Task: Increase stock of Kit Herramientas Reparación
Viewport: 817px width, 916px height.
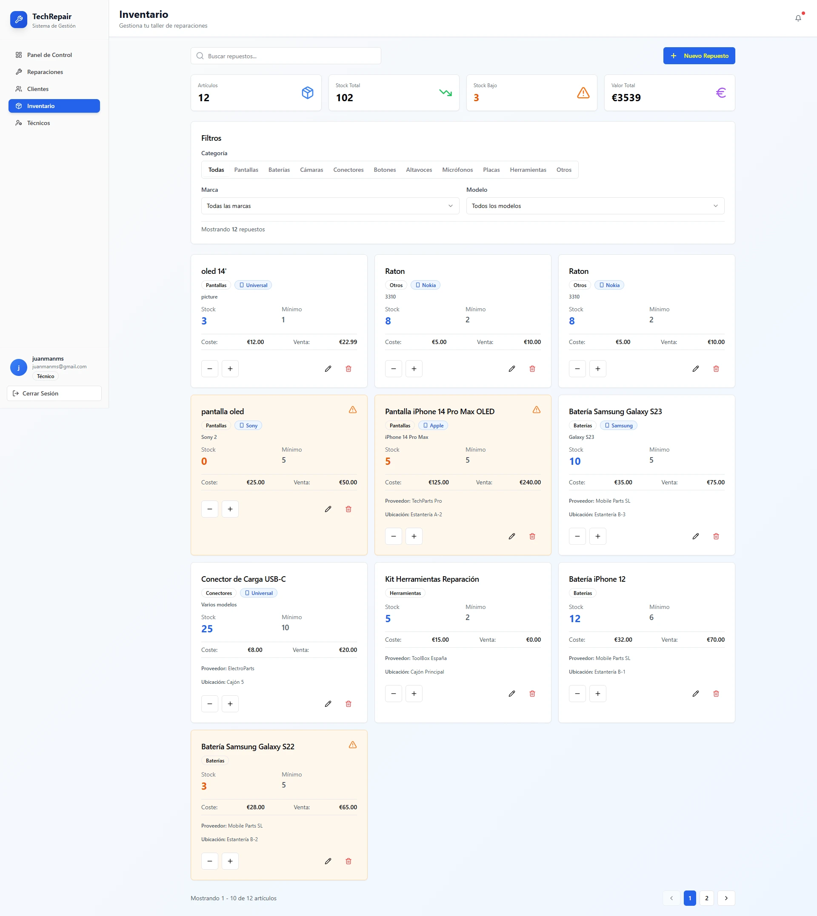Action: point(414,694)
